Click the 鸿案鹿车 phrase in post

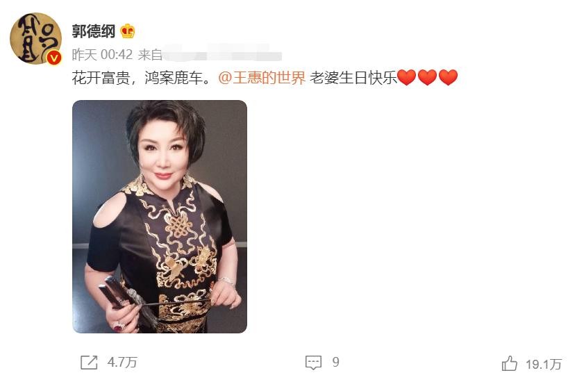(x=174, y=78)
